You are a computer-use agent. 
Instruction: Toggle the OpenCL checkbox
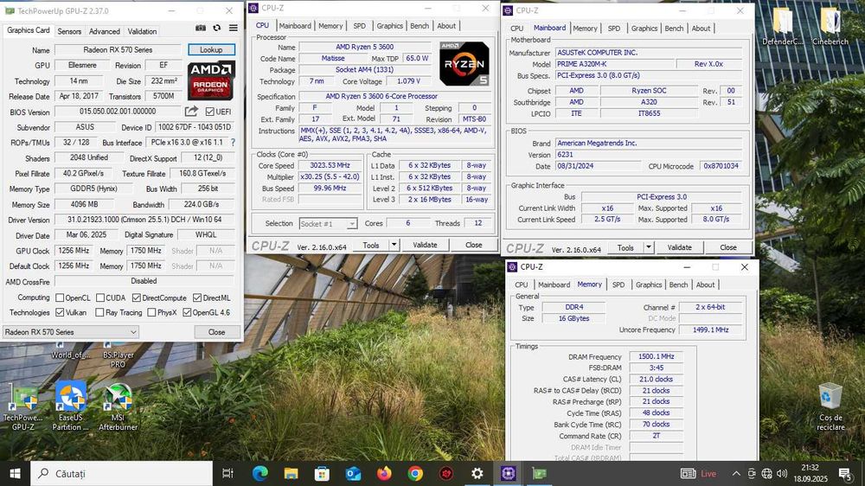pos(60,297)
